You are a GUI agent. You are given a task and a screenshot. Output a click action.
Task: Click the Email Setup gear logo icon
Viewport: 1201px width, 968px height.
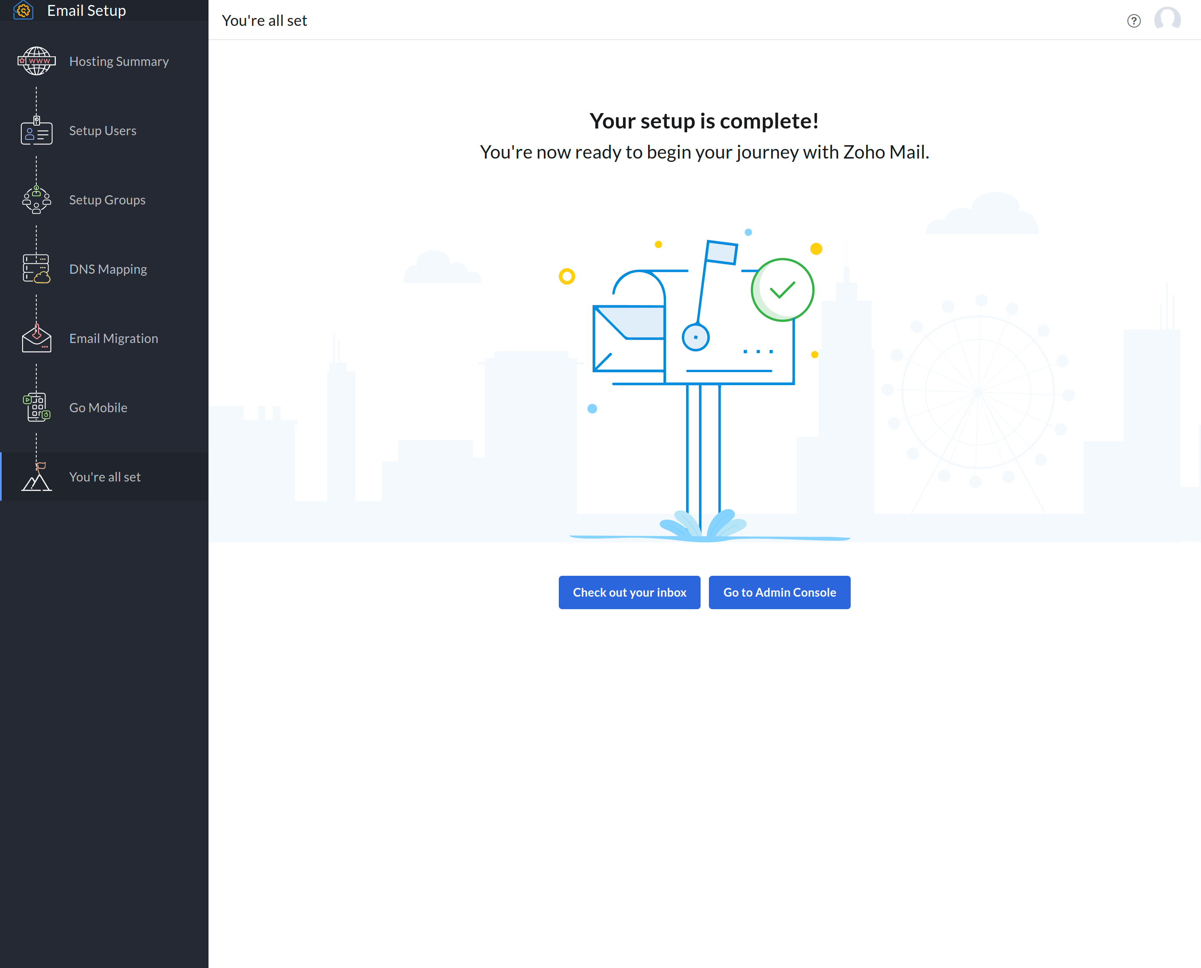(x=23, y=10)
